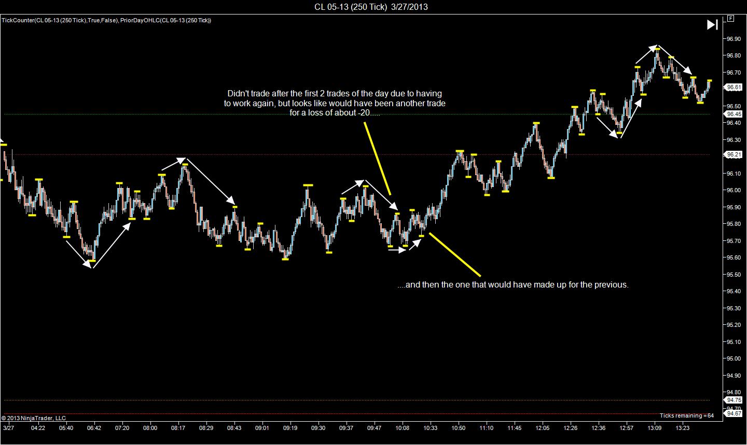
Task: Click the 96.30 price axis label
Action: (x=734, y=139)
